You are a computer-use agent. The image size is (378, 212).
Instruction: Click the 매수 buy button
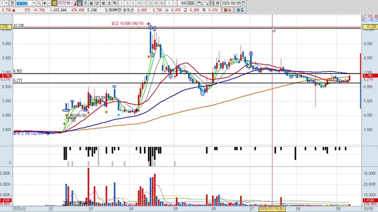pos(227,10)
